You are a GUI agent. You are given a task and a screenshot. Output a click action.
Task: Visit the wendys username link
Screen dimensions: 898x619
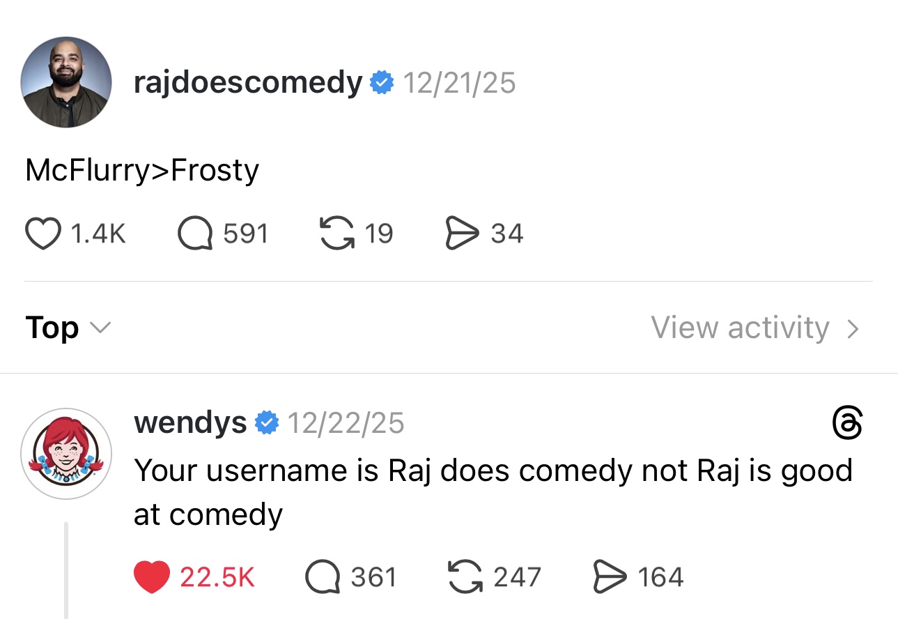(189, 422)
